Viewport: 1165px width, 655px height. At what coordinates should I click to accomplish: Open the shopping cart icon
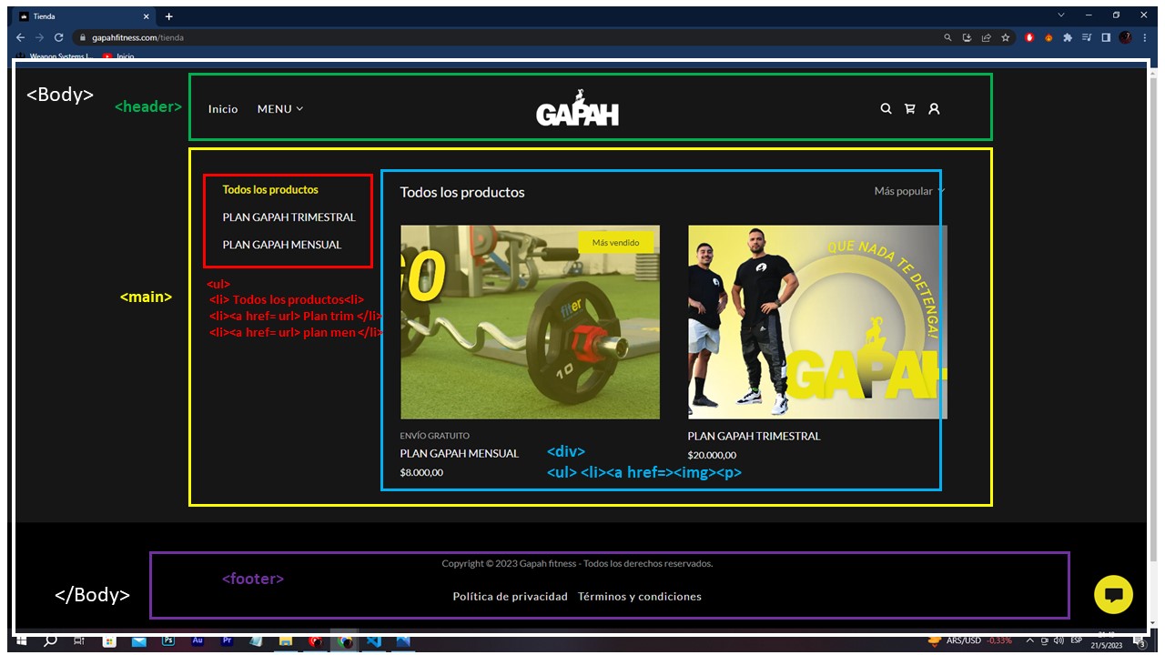(x=909, y=108)
